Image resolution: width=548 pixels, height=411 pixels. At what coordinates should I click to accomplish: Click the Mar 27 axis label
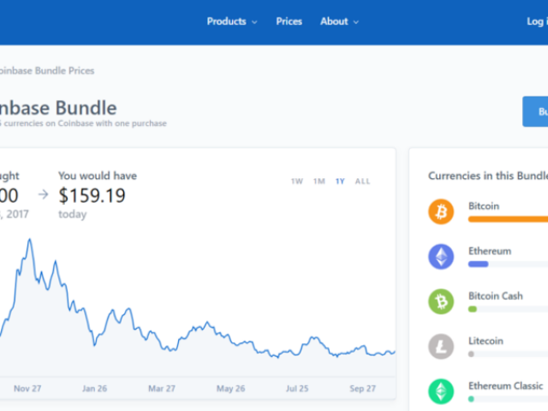162,389
